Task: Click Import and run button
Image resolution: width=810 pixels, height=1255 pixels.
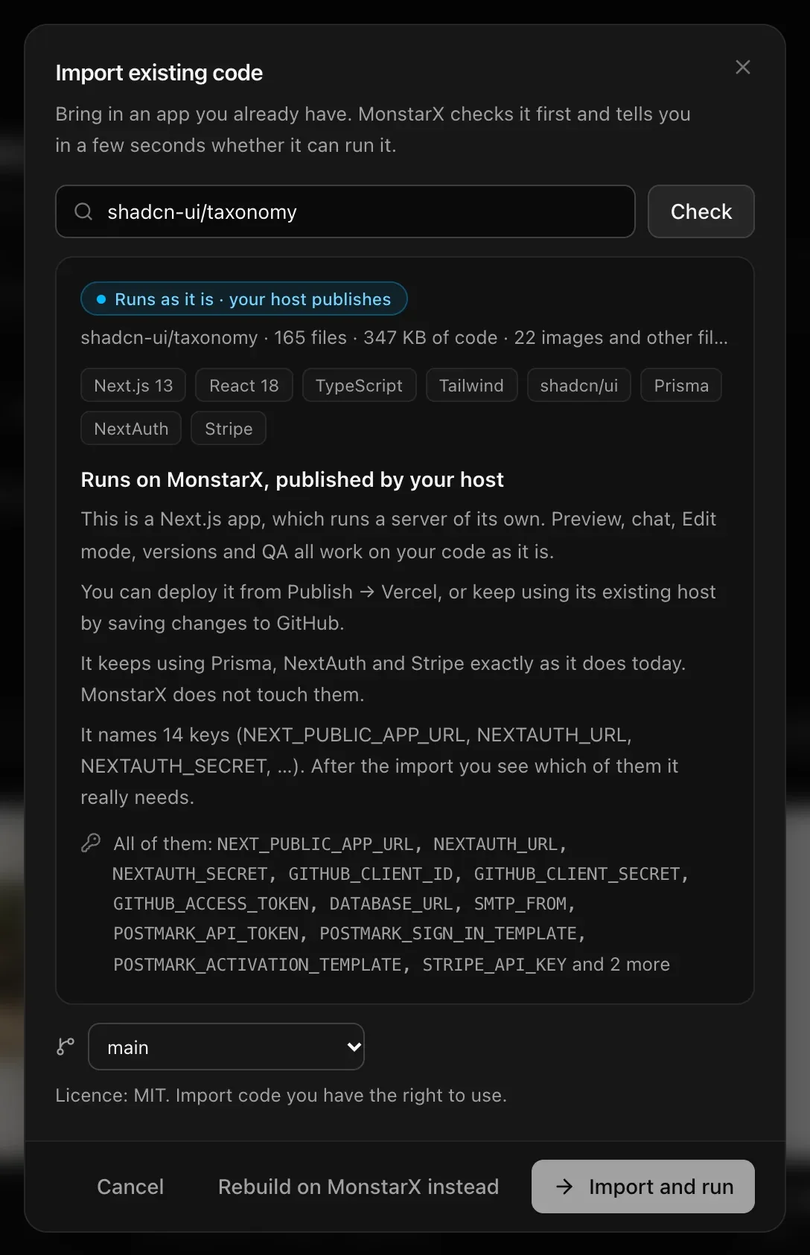Action: pos(643,1187)
